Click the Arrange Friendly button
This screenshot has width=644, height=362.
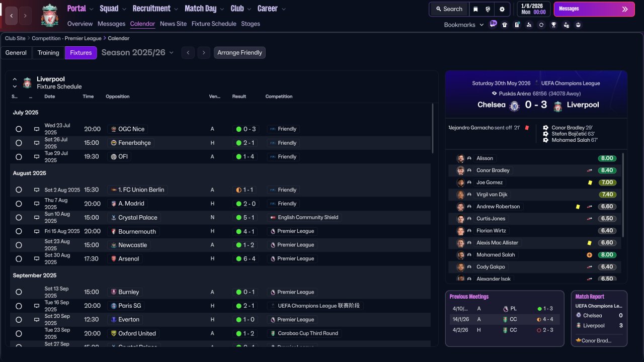tap(239, 53)
